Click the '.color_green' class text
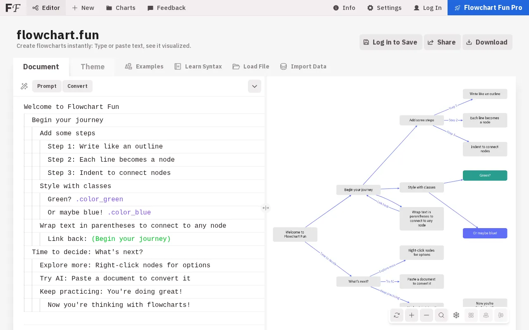The height and width of the screenshot is (330, 529). point(99,199)
